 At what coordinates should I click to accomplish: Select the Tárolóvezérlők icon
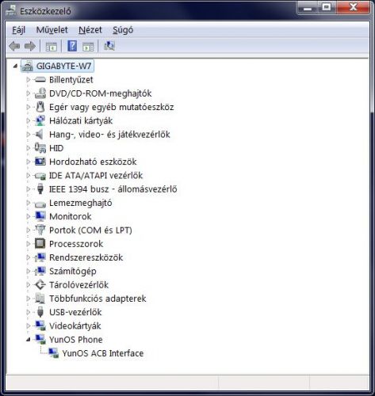point(40,285)
